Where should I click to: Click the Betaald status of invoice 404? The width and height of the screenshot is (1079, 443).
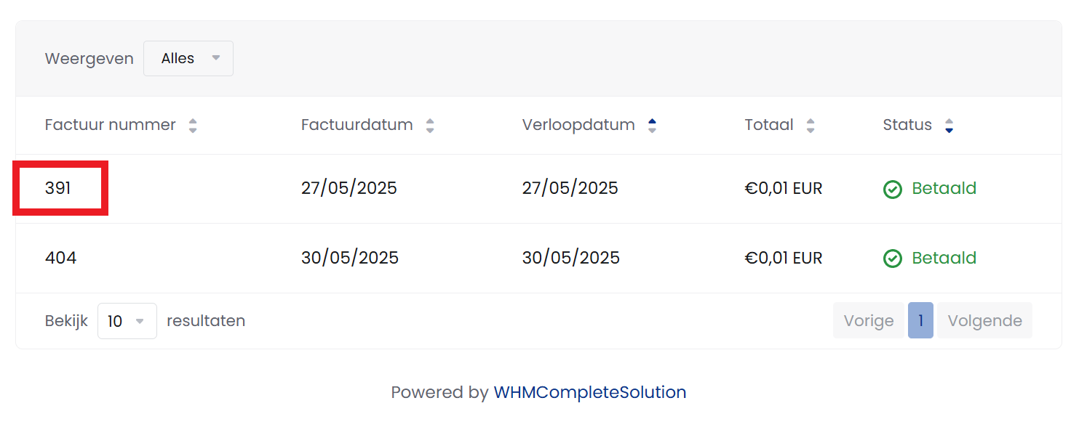944,258
